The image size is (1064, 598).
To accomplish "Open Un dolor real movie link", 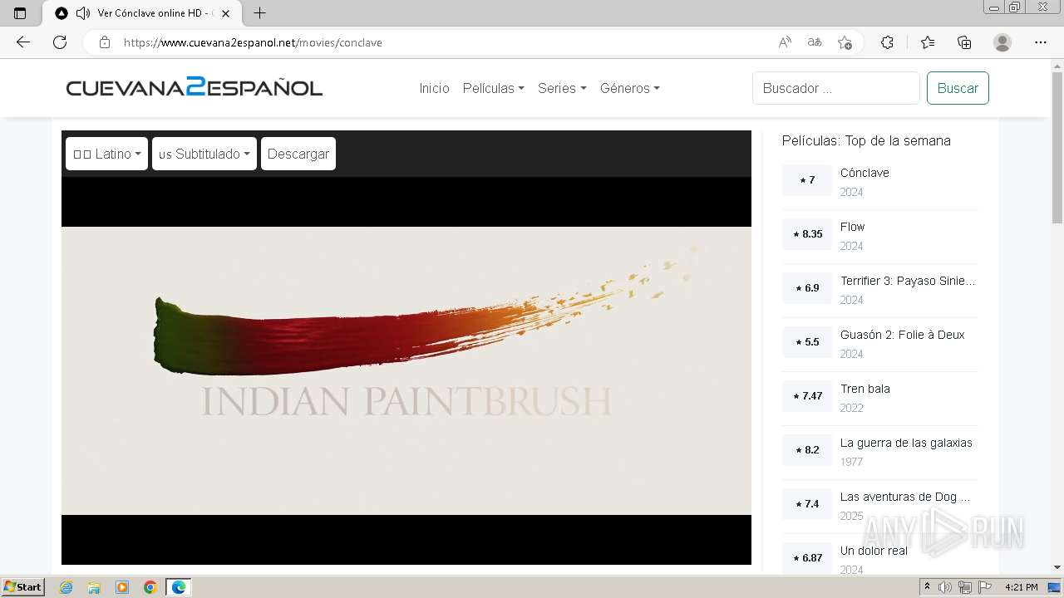I will (874, 551).
